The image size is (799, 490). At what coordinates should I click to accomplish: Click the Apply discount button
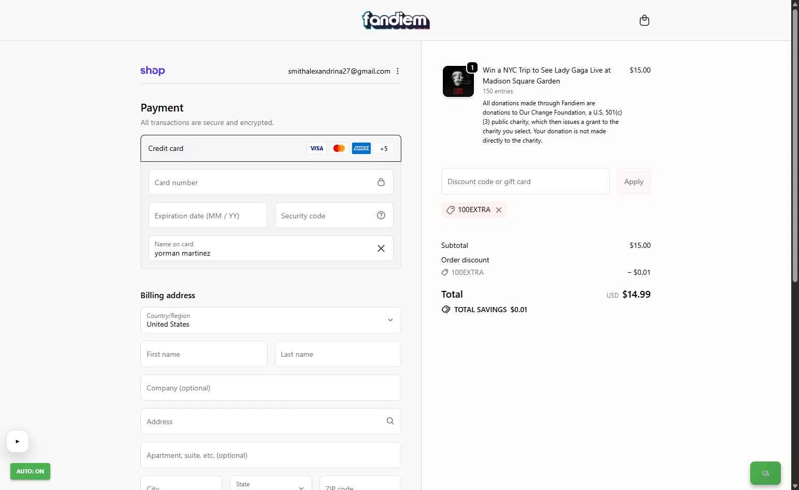click(634, 181)
